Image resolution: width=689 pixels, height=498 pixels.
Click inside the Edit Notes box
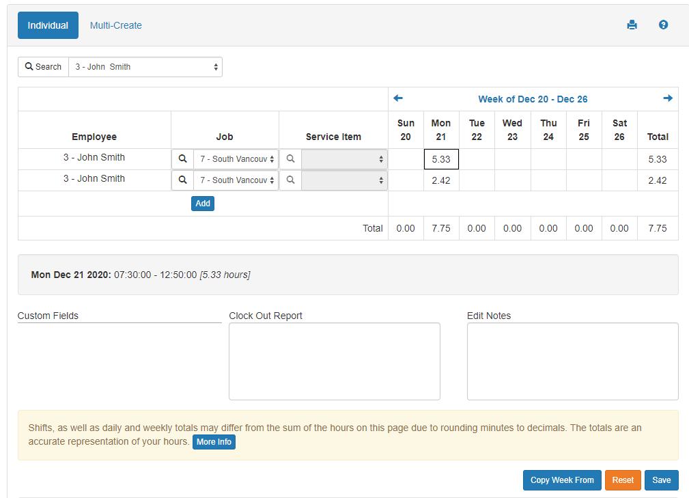[572, 361]
